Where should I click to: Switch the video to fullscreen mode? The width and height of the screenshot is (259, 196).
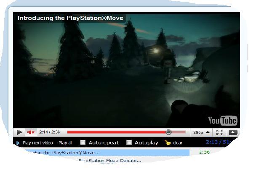pyautogui.click(x=219, y=132)
